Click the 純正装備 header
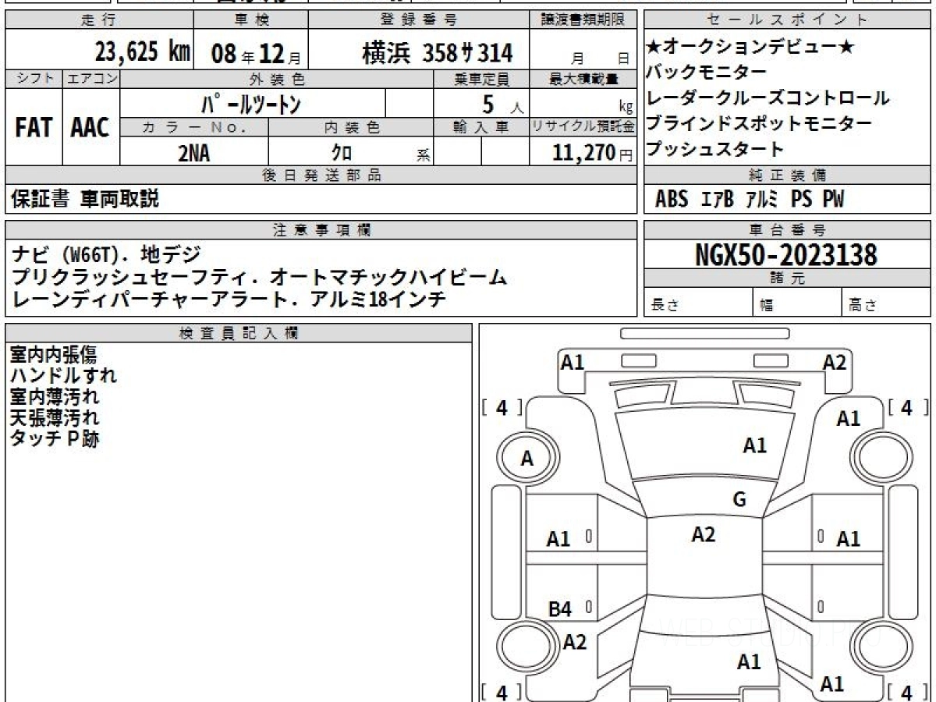The height and width of the screenshot is (702, 936). pos(786,175)
